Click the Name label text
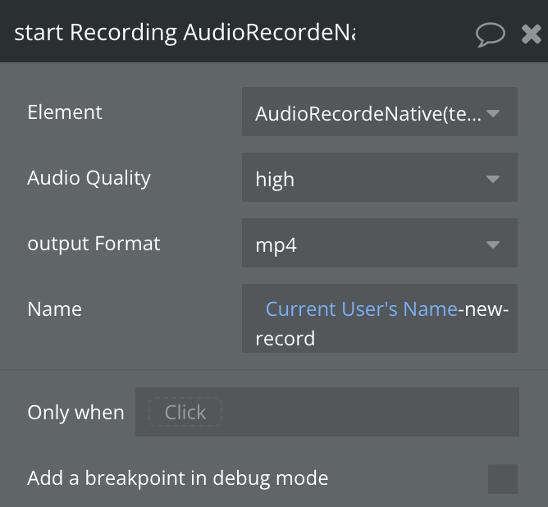The width and height of the screenshot is (548, 507). tap(54, 309)
